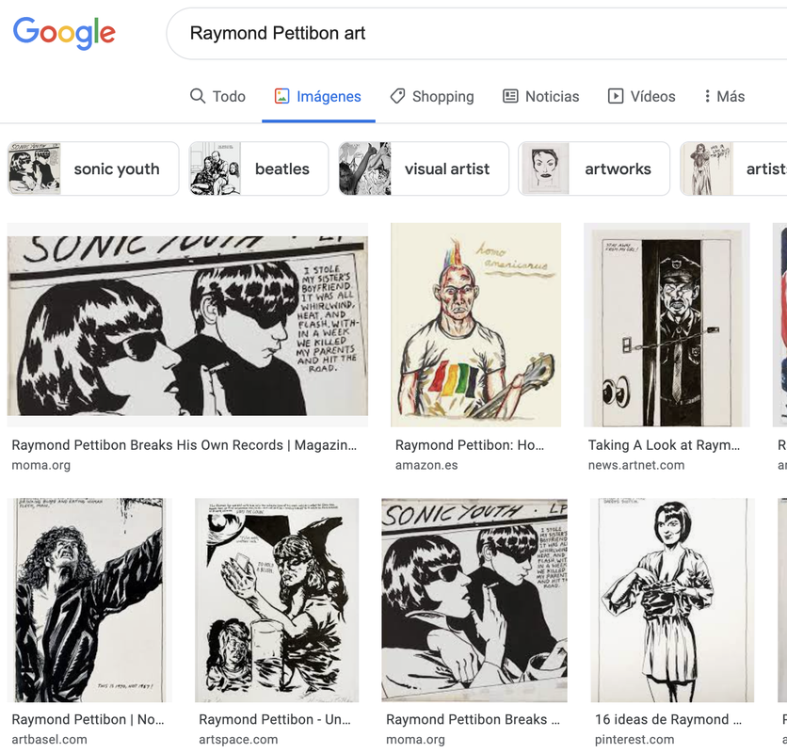This screenshot has width=787, height=753.
Task: Open '16 ideas de Raymond ...' title
Action: 668,720
